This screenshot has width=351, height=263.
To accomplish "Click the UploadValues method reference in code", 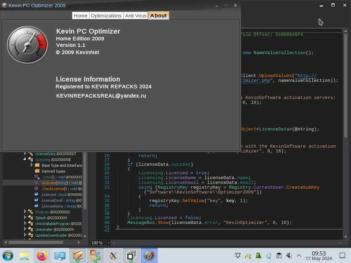I will pos(275,76).
